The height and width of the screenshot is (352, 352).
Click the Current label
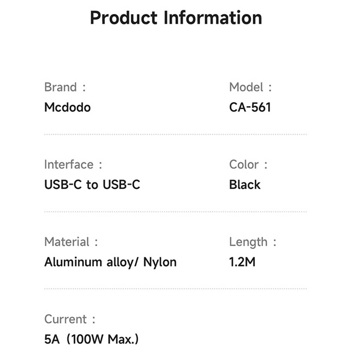pos(66,319)
